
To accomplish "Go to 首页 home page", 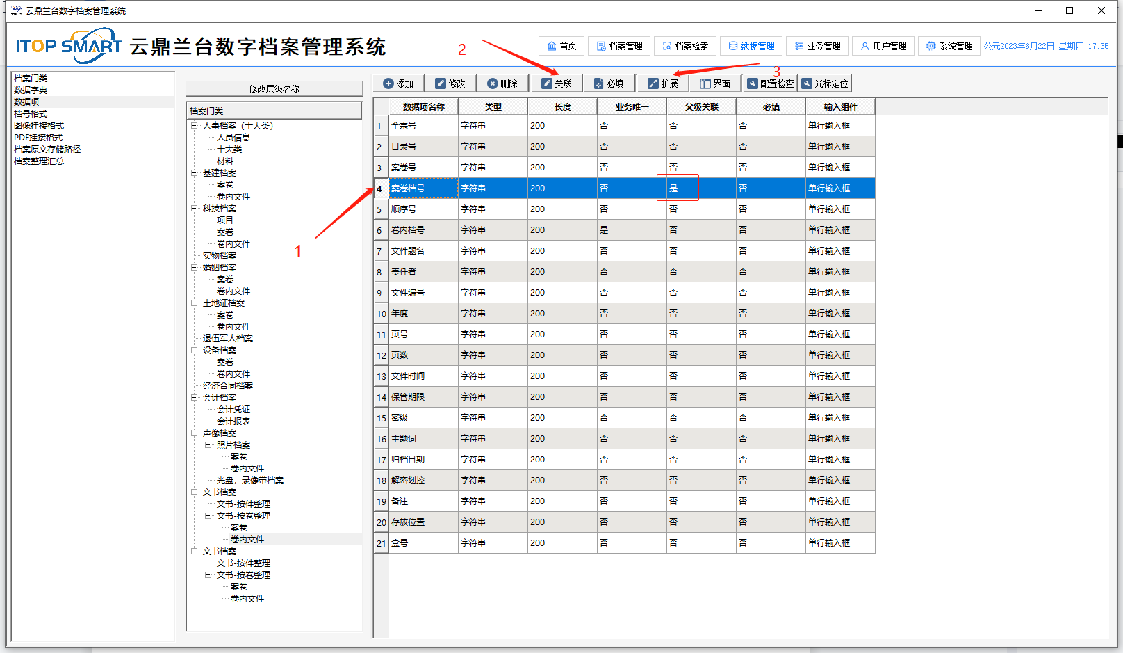I will point(561,46).
